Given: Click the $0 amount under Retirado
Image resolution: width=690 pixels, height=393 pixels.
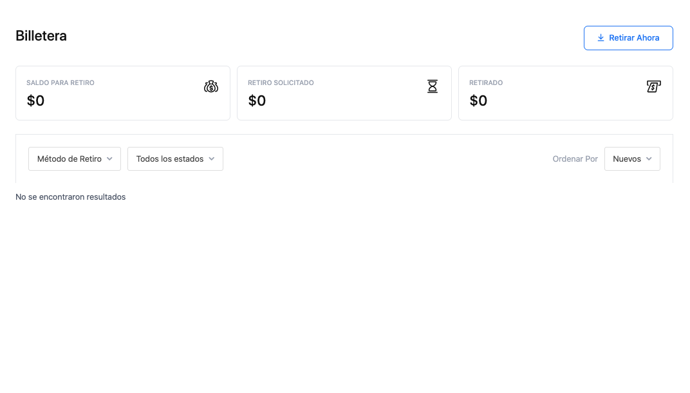Looking at the screenshot, I should pyautogui.click(x=478, y=101).
